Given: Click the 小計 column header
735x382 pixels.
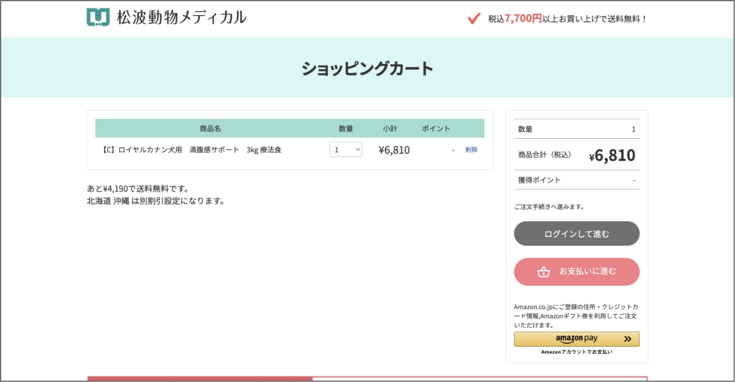Looking at the screenshot, I should [x=390, y=128].
